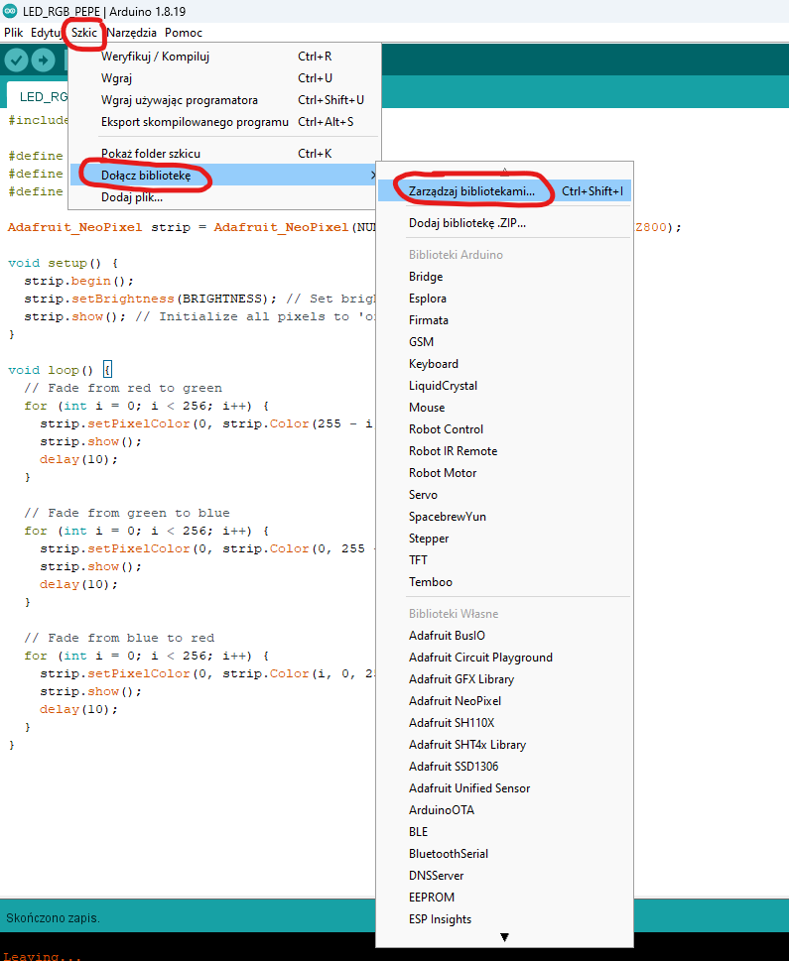Include the Adafruit NeoPixel library

point(504,701)
